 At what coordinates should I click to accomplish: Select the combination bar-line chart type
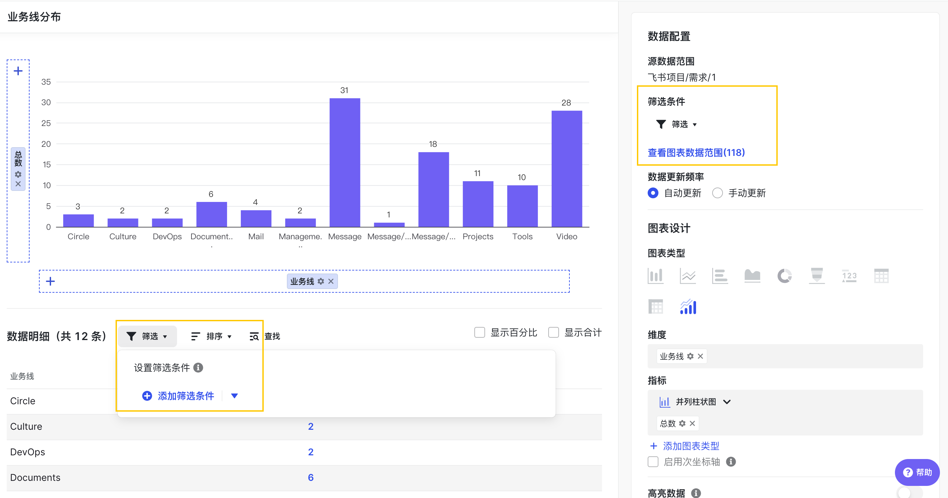pyautogui.click(x=688, y=306)
